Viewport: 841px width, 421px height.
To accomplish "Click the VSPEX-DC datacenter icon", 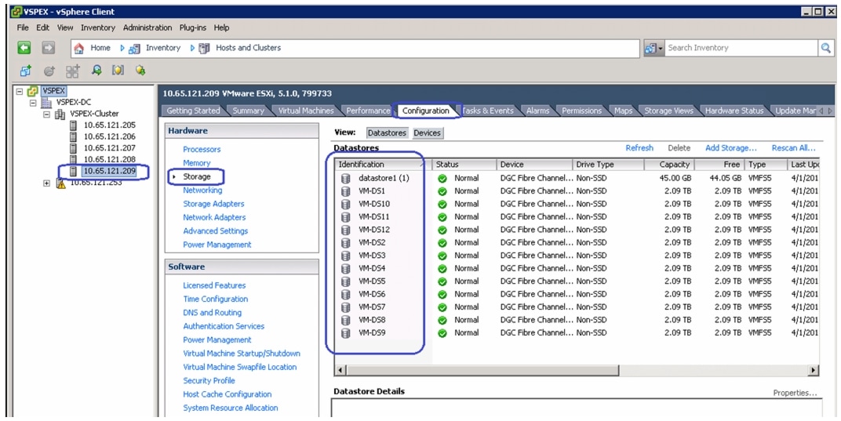I will click(x=46, y=102).
